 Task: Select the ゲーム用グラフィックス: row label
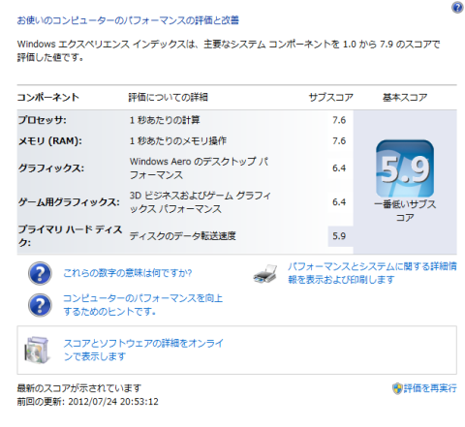[69, 202]
